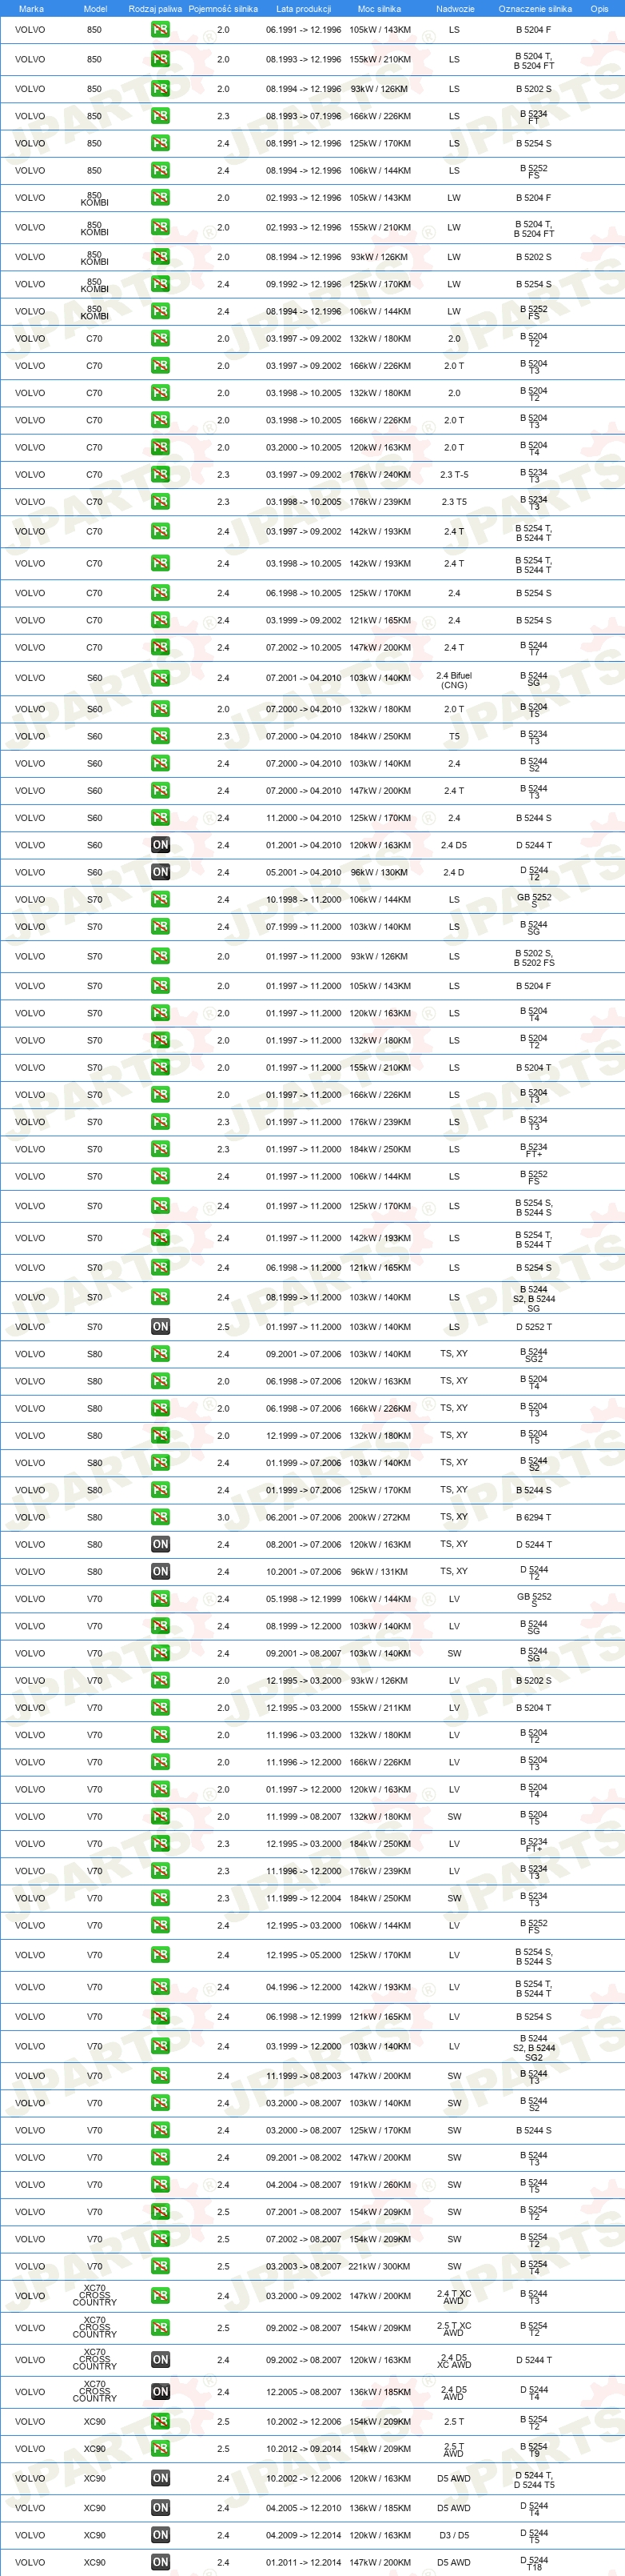Click the PB icon for C70 147kW / 200KM
The width and height of the screenshot is (625, 2576).
(160, 647)
